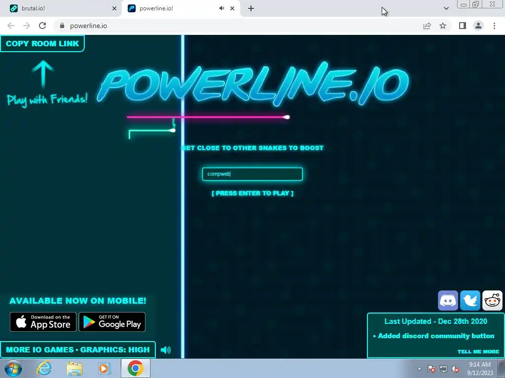Click Download on the App Store badge

tap(43, 322)
